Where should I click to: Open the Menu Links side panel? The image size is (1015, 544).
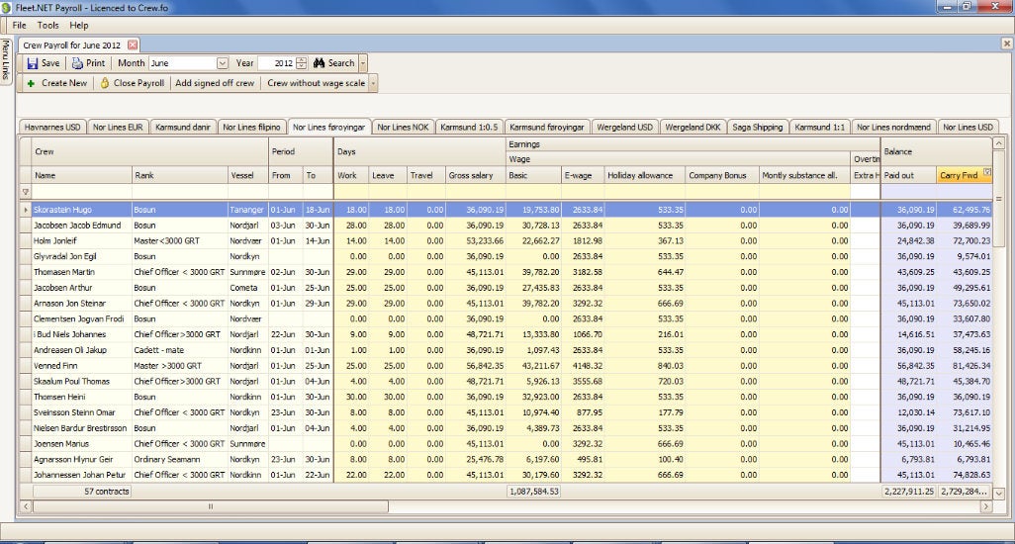(6, 61)
